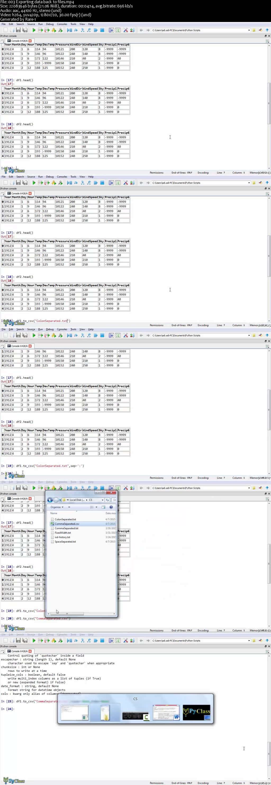This screenshot has height=785, width=271.
Task: Click Debug file icon in the sep=':' frame
Action: pyautogui.click(x=69, y=335)
